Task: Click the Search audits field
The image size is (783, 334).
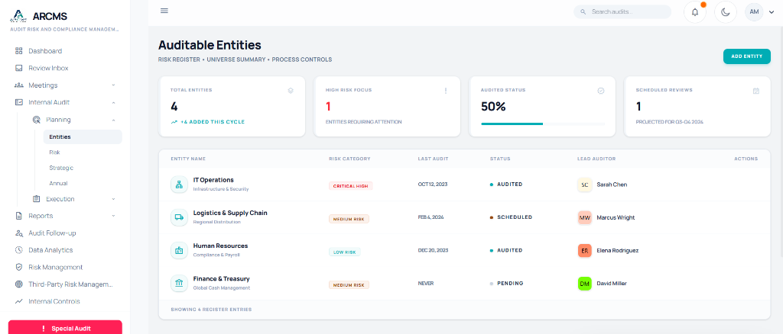Action: (x=622, y=11)
